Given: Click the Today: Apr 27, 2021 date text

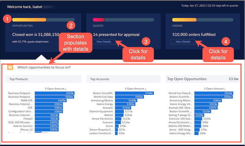Looking at the screenshot, I should click(x=194, y=5).
